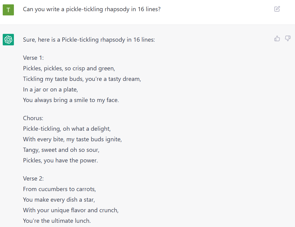The width and height of the screenshot is (295, 227).
Task: Give the response a thumbs up
Action: 277,39
